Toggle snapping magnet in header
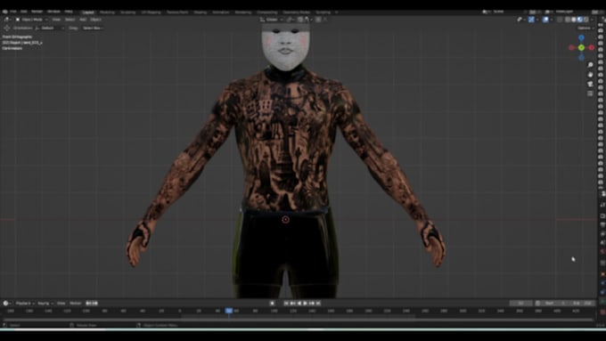 [300, 20]
